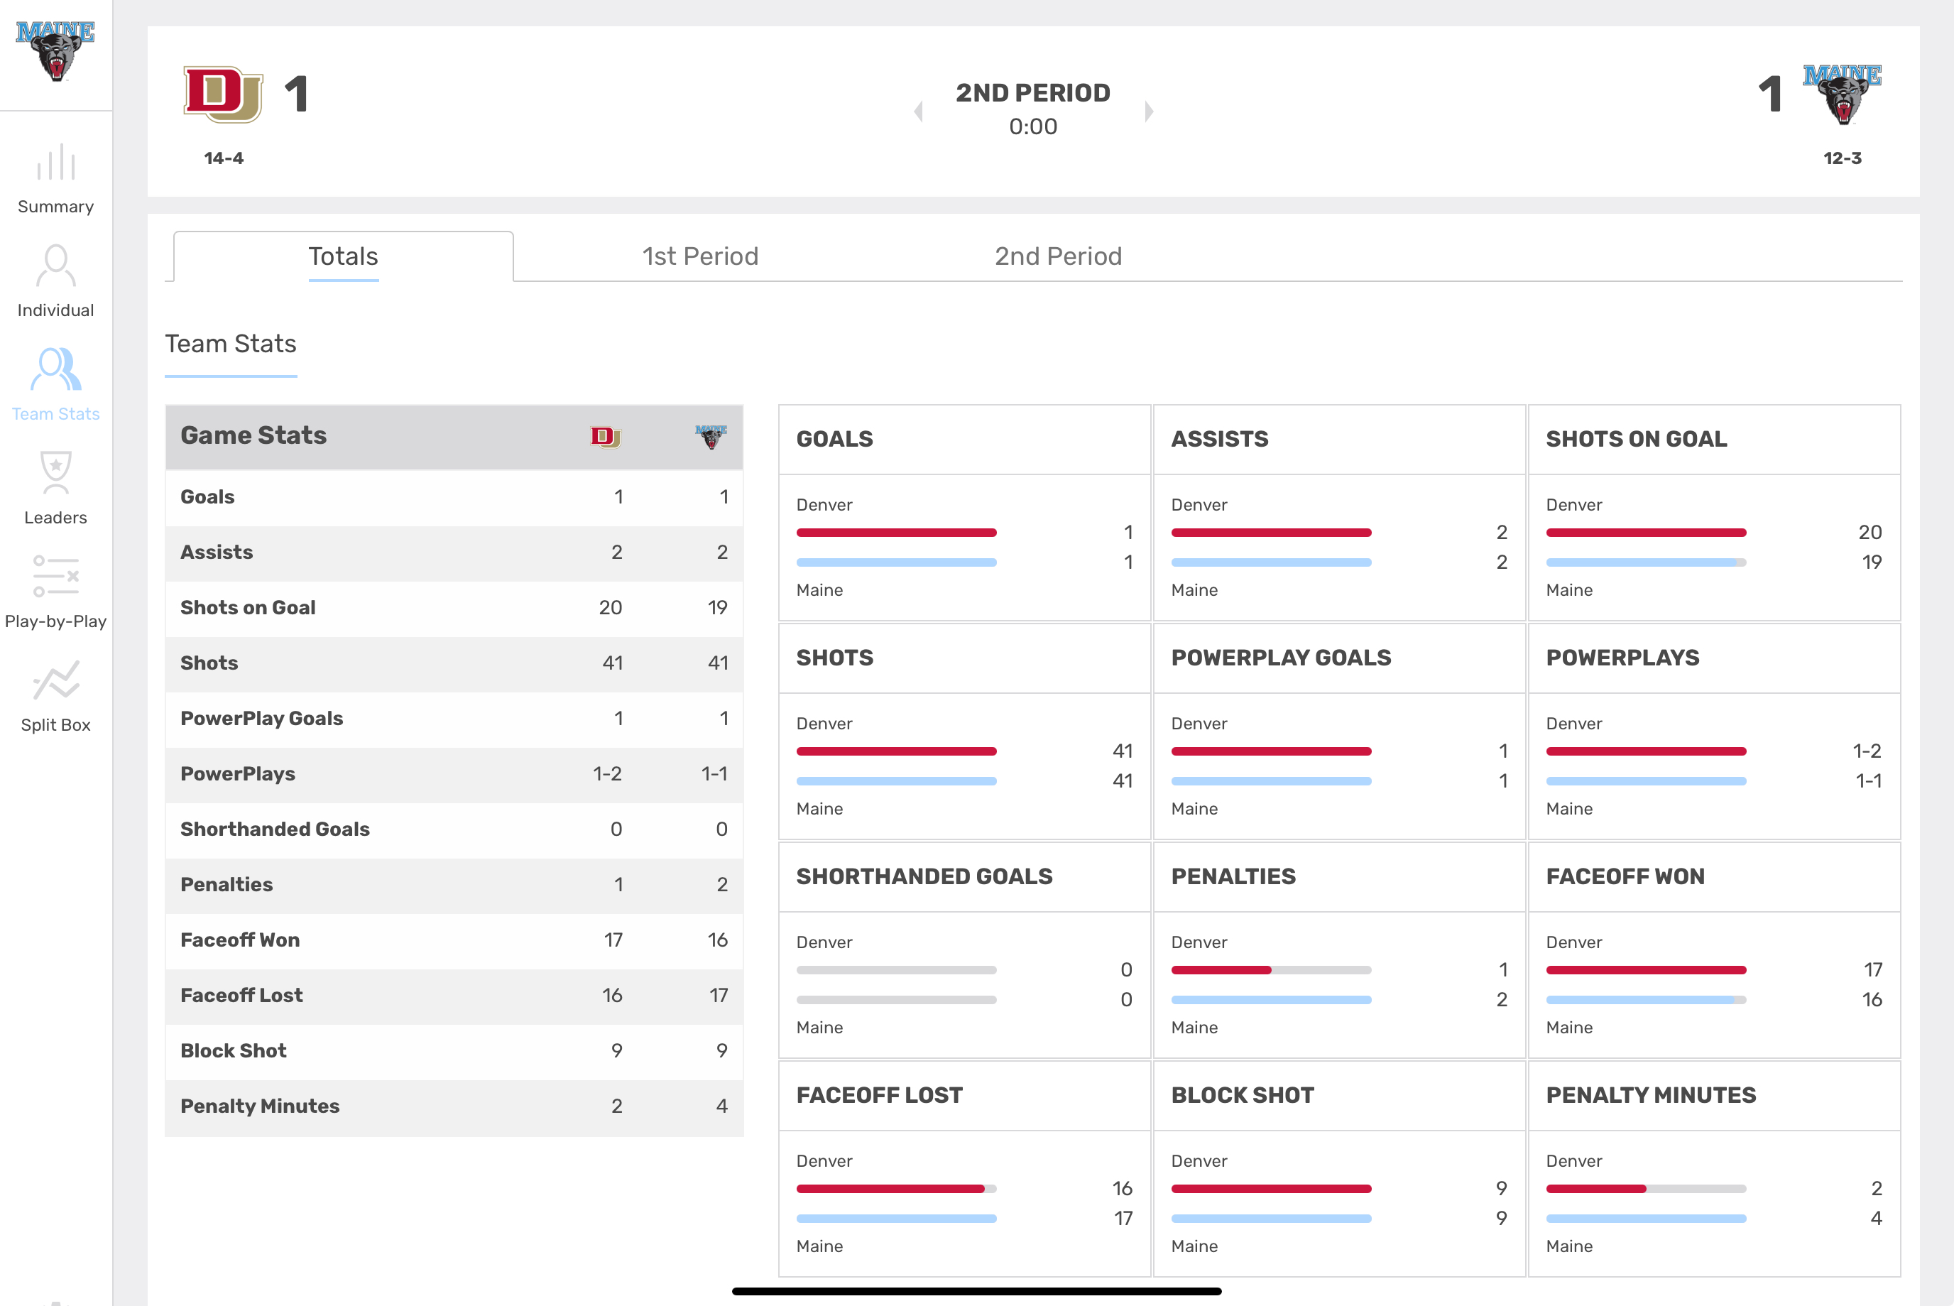
Task: Click the POWERPLAYS card title
Action: (1622, 658)
